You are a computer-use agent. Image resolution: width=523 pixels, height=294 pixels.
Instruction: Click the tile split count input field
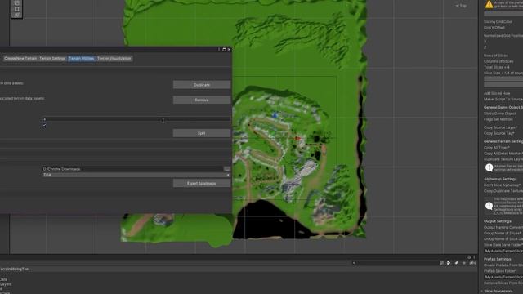(x=136, y=119)
